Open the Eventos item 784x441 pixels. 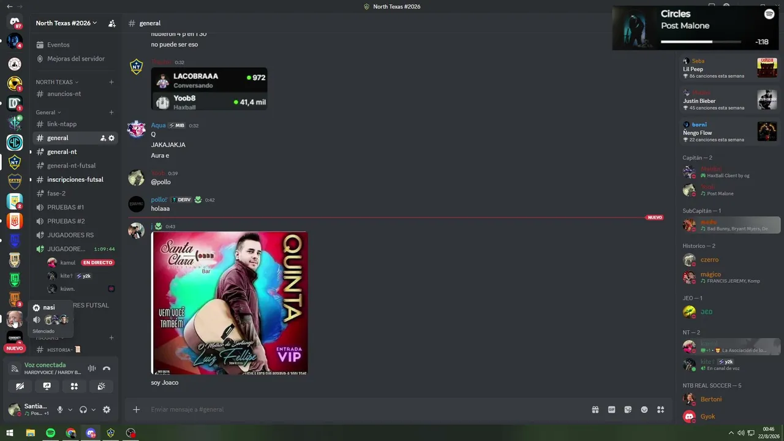tap(73, 45)
